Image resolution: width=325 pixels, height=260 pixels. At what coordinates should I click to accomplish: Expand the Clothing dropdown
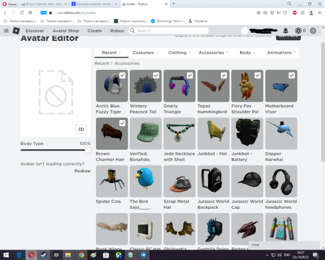coord(179,53)
